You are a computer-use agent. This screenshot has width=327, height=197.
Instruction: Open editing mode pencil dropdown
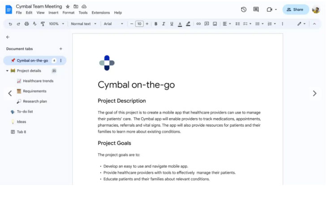(x=301, y=24)
